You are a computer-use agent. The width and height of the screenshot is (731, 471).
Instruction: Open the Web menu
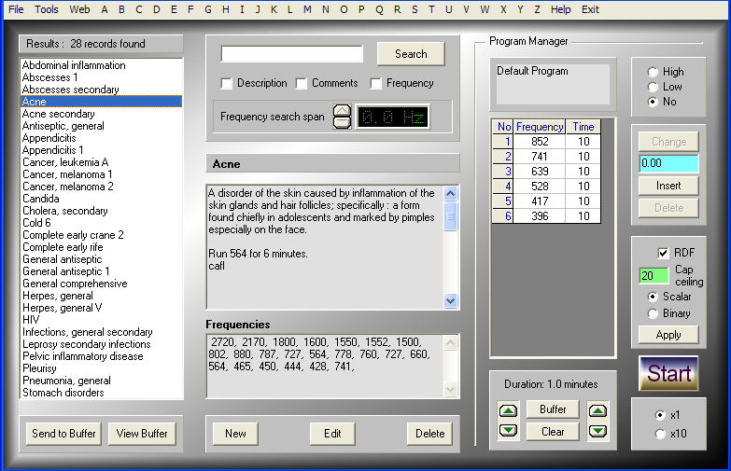pos(79,9)
